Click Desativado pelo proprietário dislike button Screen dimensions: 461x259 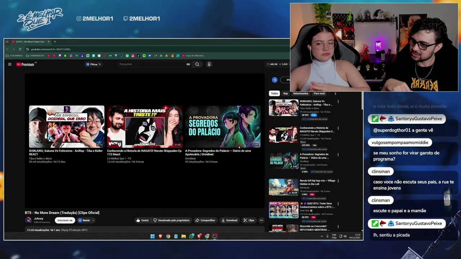[171, 220]
